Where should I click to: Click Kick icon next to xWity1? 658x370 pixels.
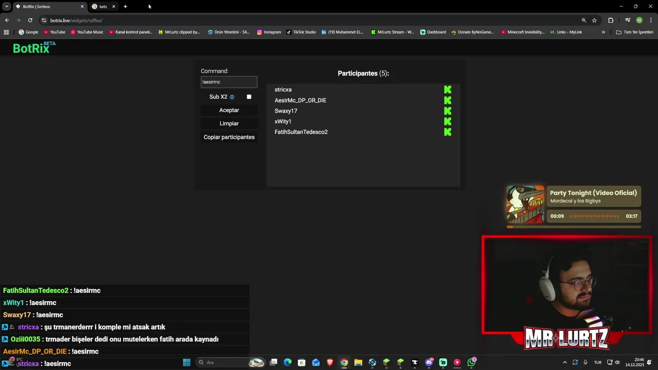click(448, 121)
